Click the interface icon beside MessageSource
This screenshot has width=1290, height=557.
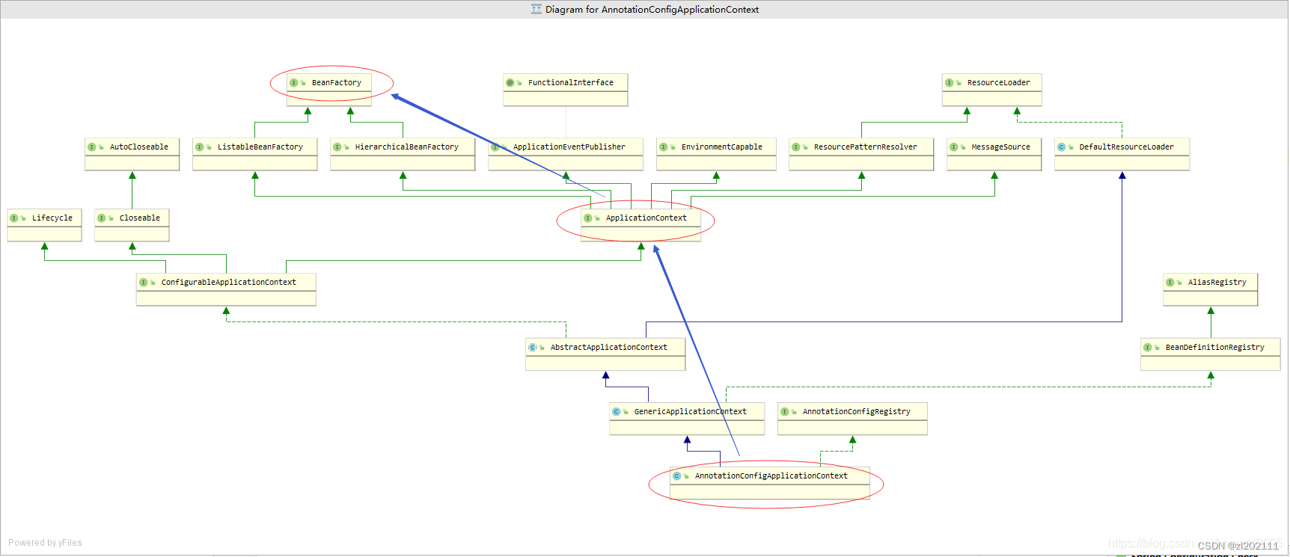pos(954,147)
